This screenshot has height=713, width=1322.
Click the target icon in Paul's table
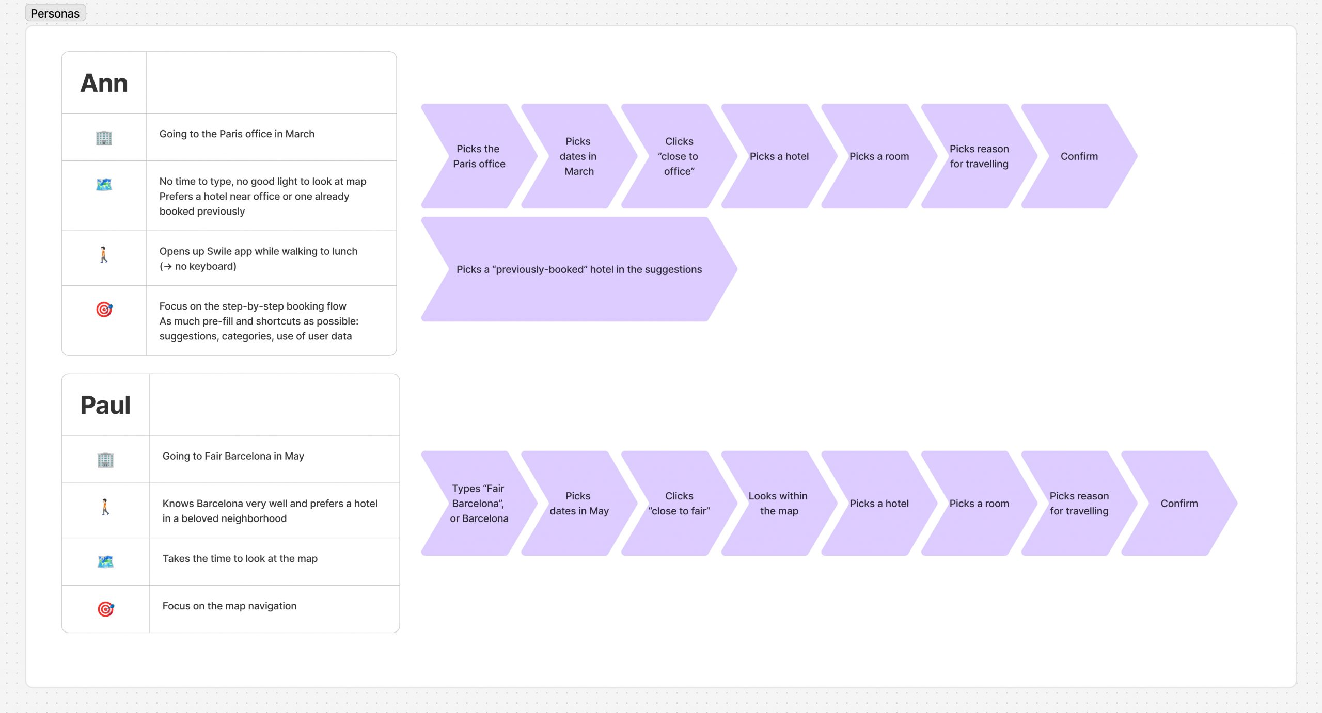point(106,609)
